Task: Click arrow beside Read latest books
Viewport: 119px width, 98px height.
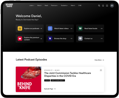Action: click(101, 28)
